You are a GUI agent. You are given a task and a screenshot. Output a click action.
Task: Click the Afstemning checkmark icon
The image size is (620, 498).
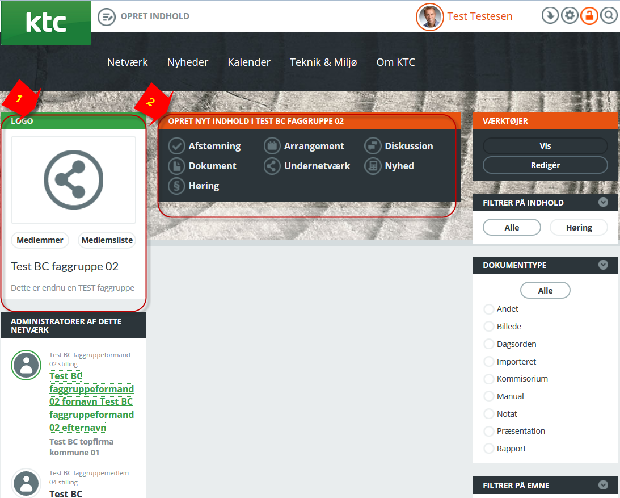point(177,146)
